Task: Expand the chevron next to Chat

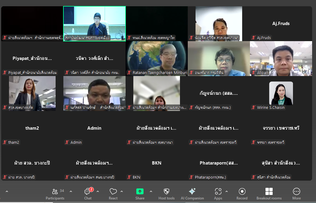Action: (x=98, y=192)
